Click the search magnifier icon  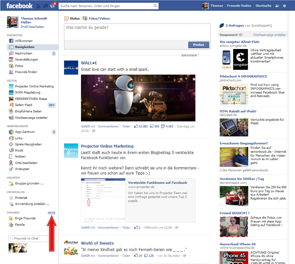[x=155, y=6]
